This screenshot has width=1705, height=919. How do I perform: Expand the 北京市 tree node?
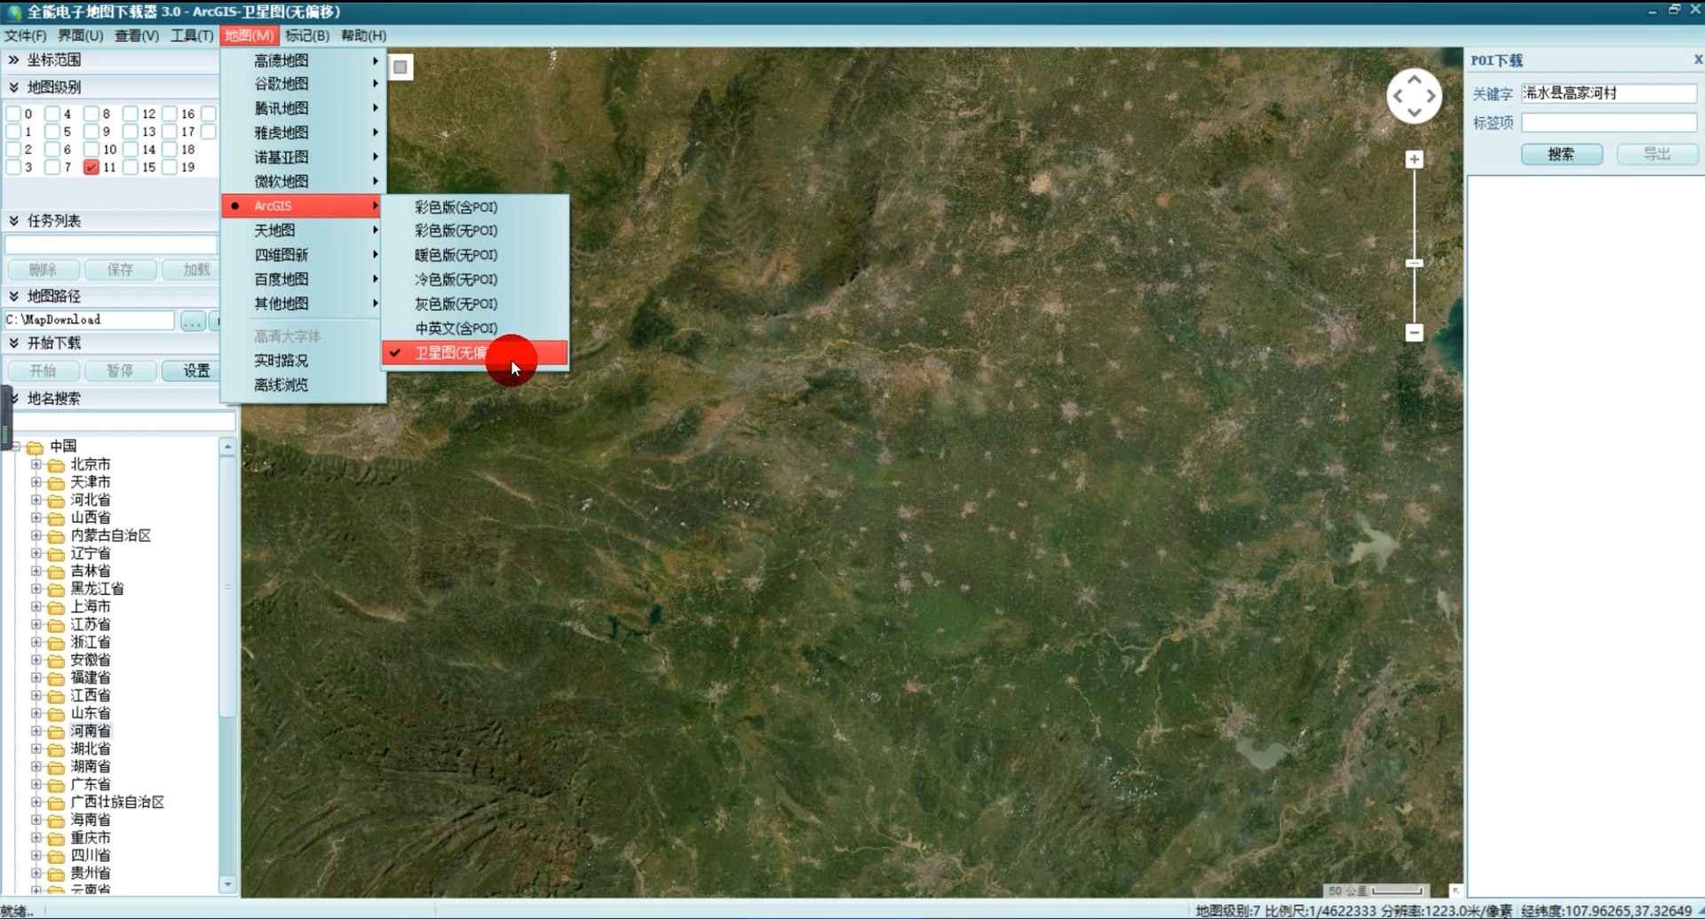pos(36,463)
